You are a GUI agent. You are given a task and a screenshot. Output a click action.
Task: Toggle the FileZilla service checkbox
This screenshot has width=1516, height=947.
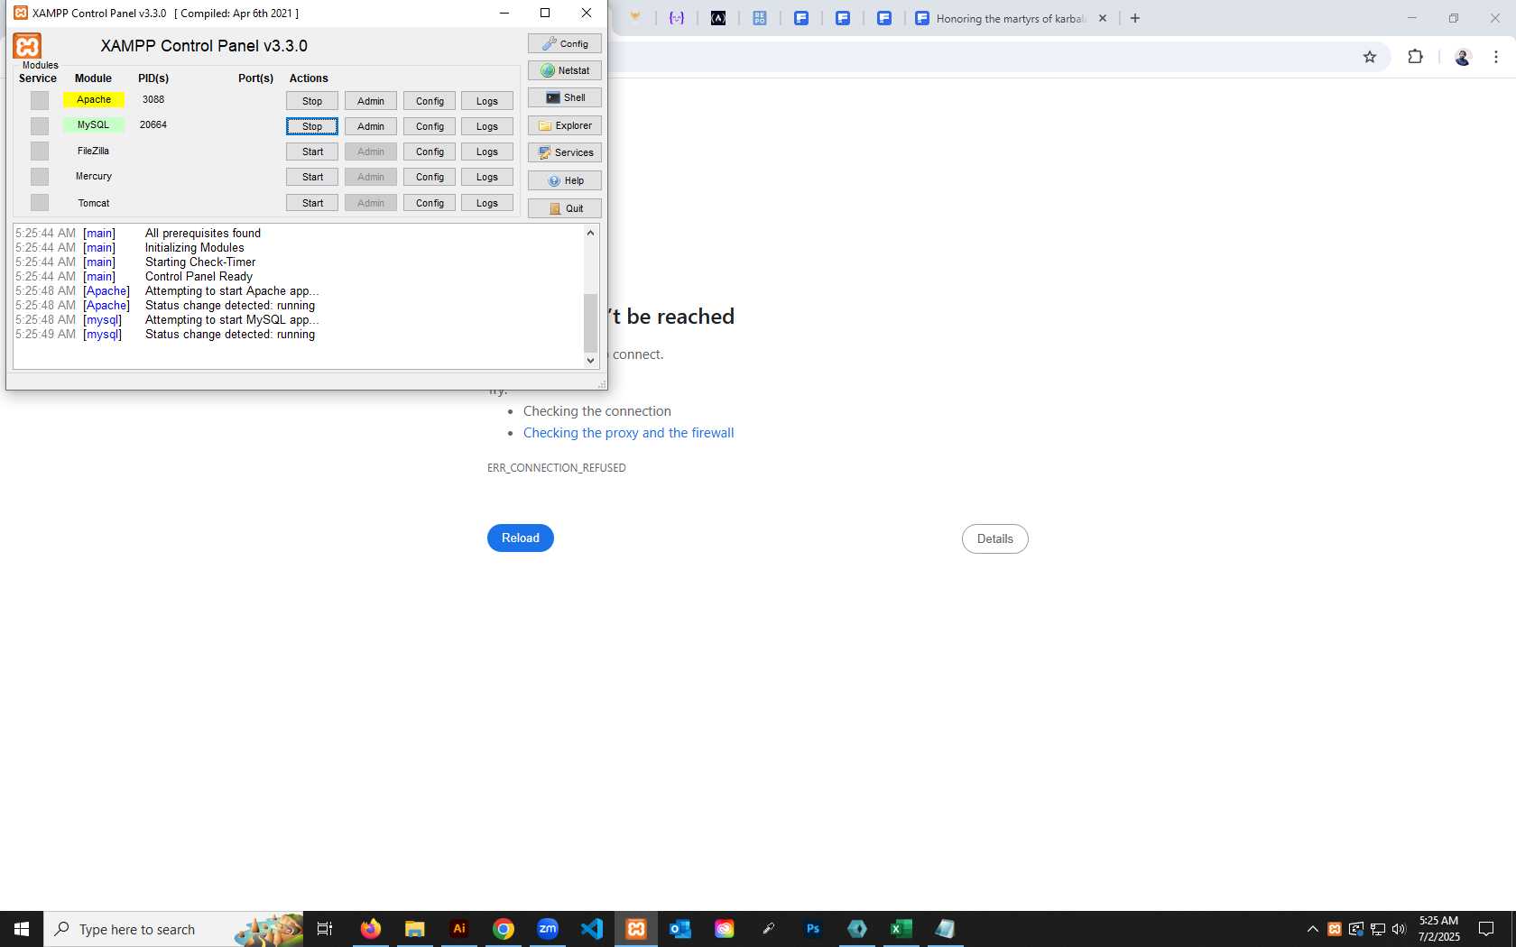point(40,151)
